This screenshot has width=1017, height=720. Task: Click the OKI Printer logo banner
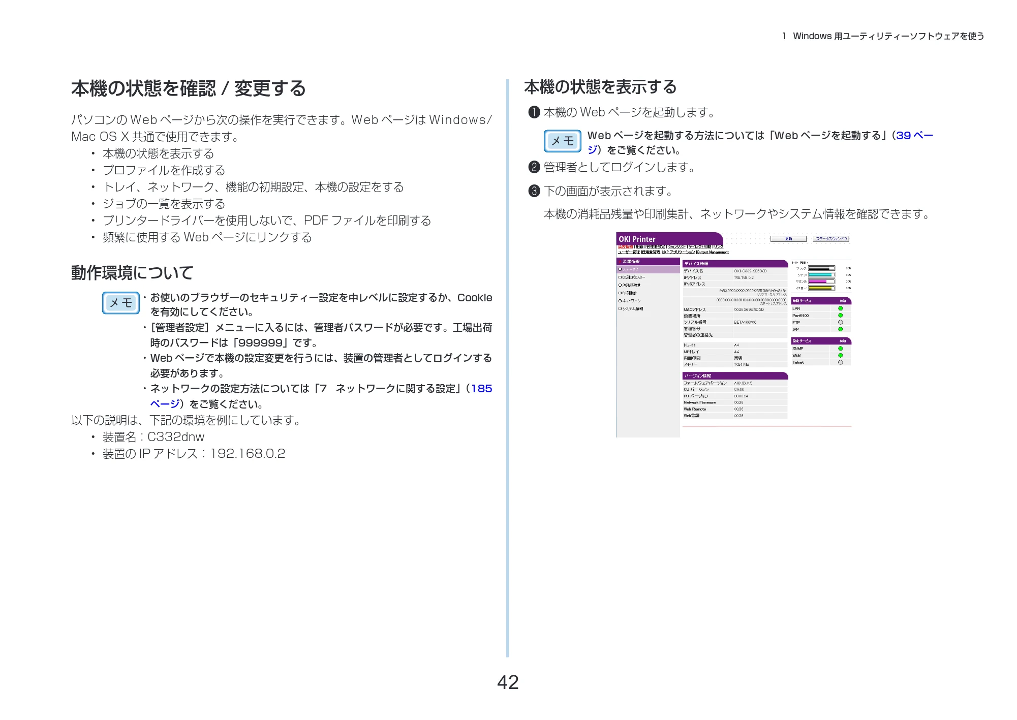coord(669,239)
